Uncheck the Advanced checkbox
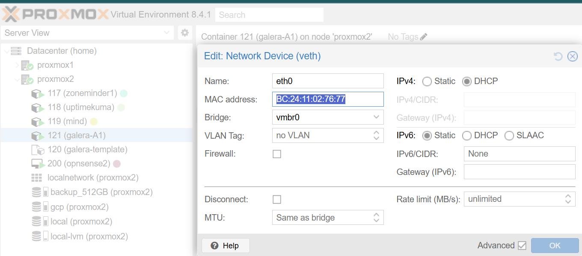Screen dimensions: 582x256 tap(522, 246)
